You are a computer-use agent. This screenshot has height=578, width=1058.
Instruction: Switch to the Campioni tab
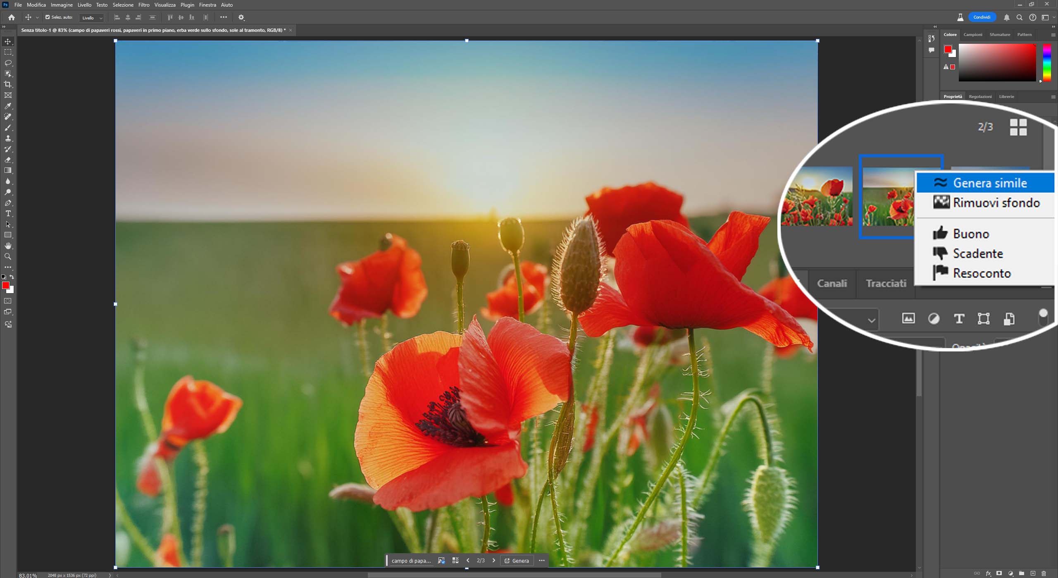972,35
